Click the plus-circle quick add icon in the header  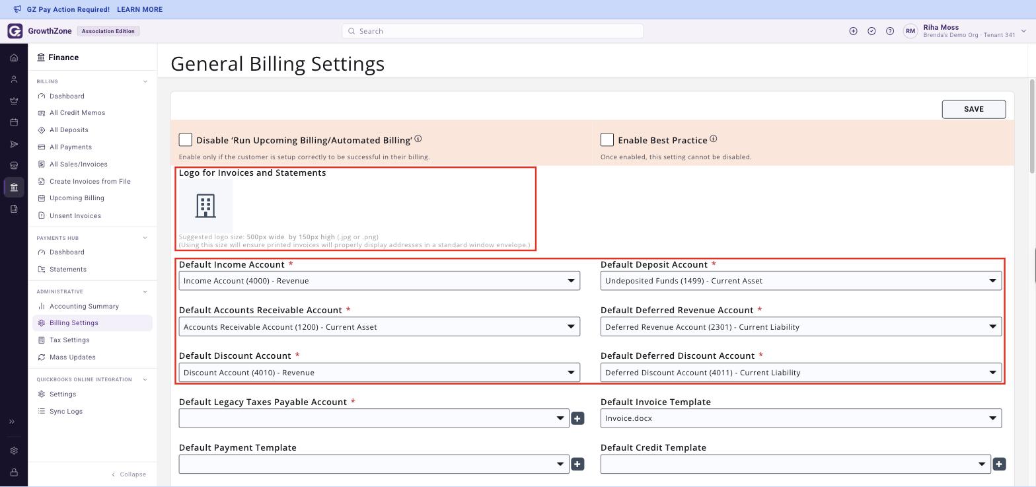point(853,31)
